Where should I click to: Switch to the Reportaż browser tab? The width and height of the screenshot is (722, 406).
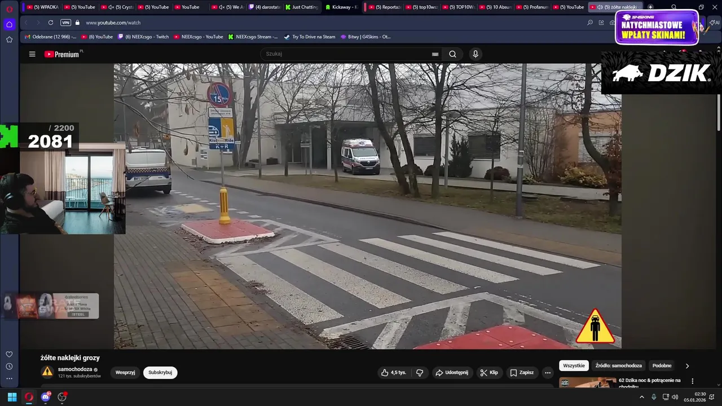coord(384,7)
